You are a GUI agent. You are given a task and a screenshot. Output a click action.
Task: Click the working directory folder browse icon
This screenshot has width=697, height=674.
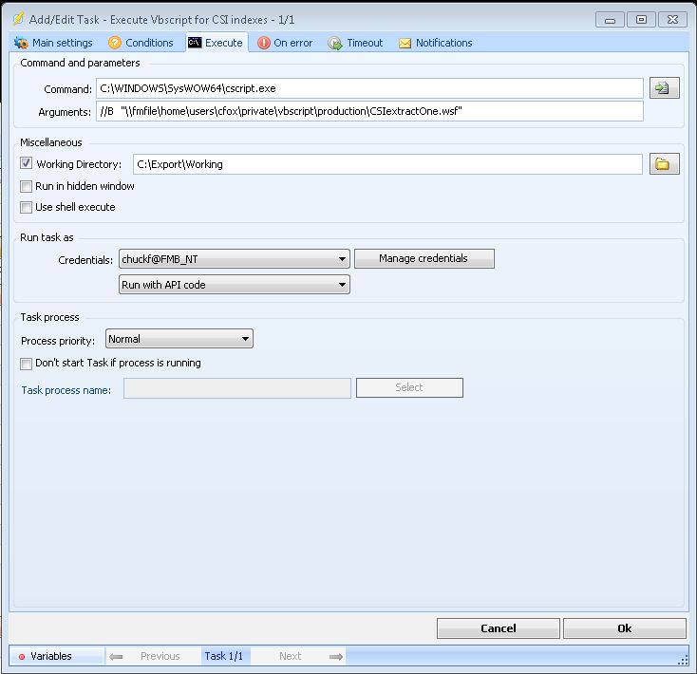pyautogui.click(x=663, y=164)
